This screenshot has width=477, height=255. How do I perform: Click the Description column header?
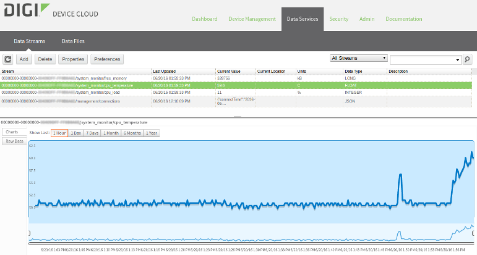pyautogui.click(x=429, y=72)
